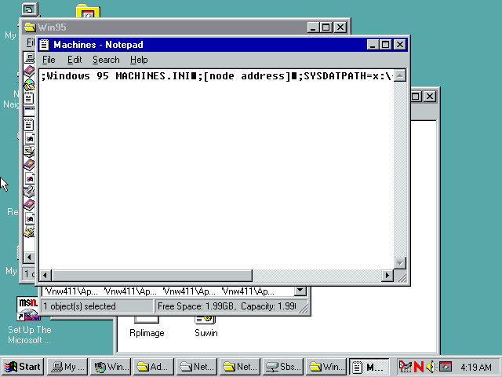
Task: Switch to the My ... taskbar button
Action: click(67, 367)
